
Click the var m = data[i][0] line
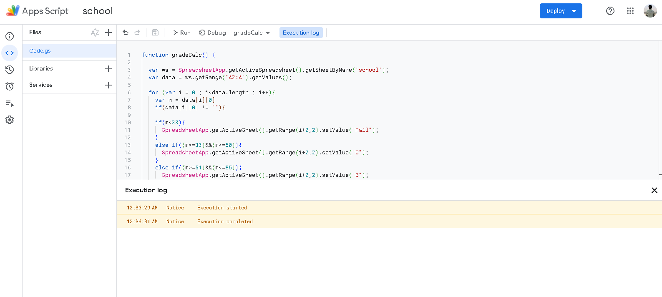click(185, 100)
